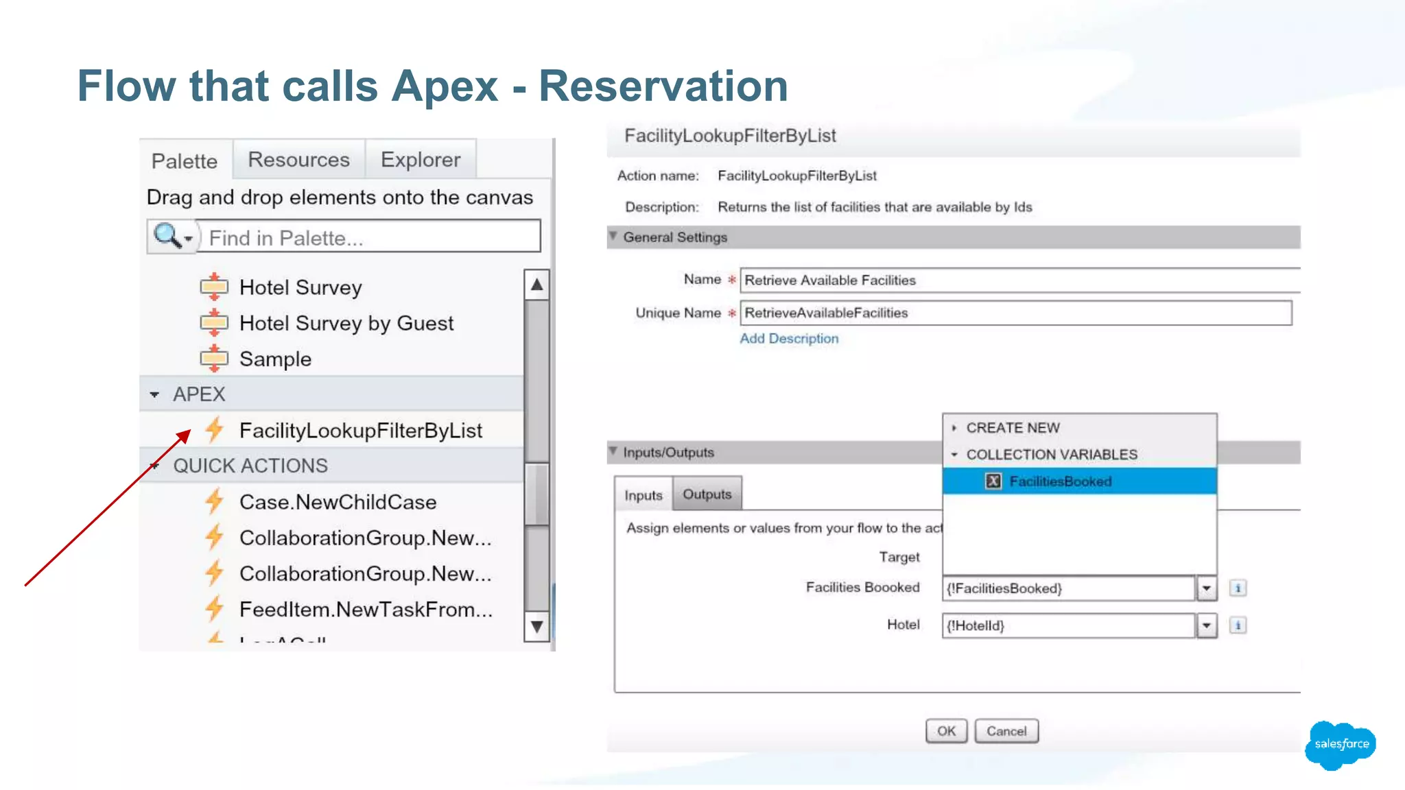This screenshot has width=1405, height=790.
Task: Click the palette scrollbar up arrow
Action: tap(537, 284)
